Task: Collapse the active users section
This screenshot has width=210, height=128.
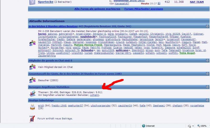Action: tap(207, 26)
